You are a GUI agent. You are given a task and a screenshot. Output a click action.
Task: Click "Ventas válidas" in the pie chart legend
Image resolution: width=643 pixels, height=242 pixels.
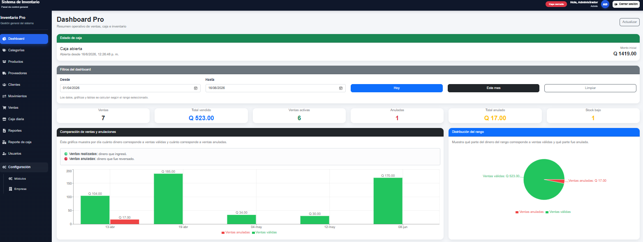click(560, 212)
